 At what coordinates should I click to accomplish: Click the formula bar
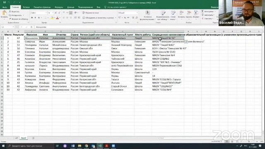click(x=148, y=27)
